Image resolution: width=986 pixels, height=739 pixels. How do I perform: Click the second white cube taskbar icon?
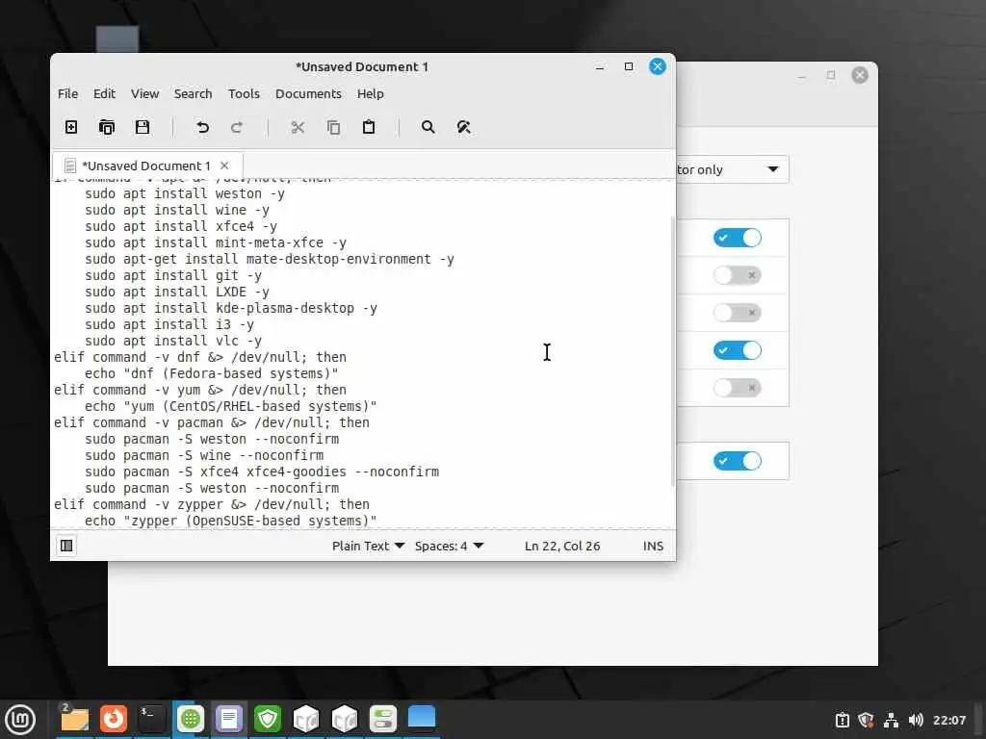tap(345, 719)
